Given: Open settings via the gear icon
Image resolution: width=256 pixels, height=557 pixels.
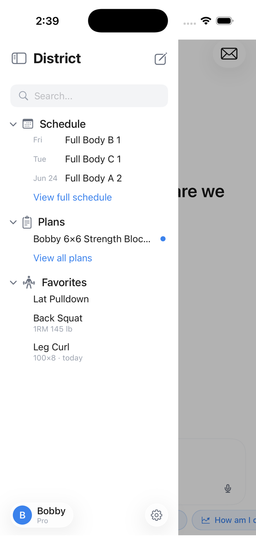Looking at the screenshot, I should pos(156,515).
